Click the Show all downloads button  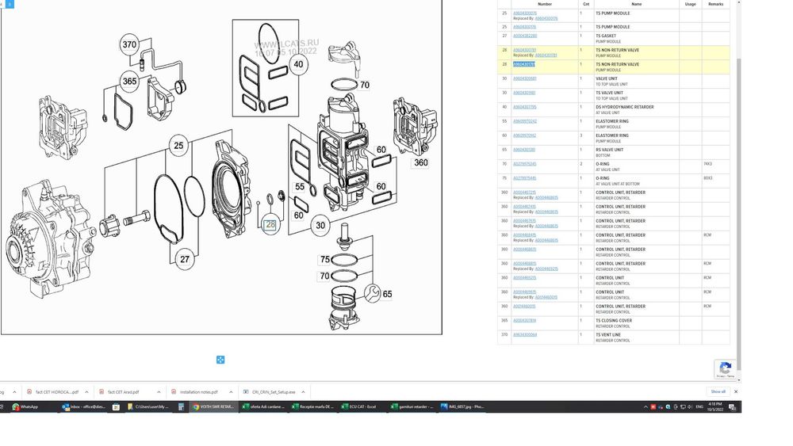pyautogui.click(x=718, y=391)
